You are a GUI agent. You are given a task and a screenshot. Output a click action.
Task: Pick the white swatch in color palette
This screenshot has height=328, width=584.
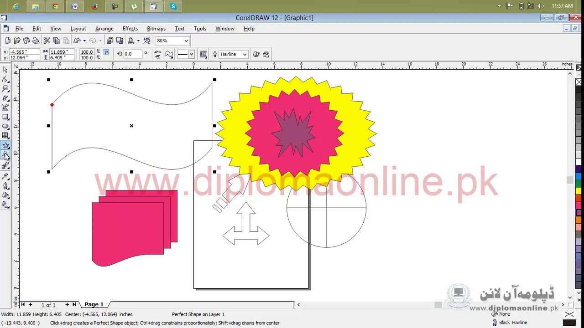point(579,162)
